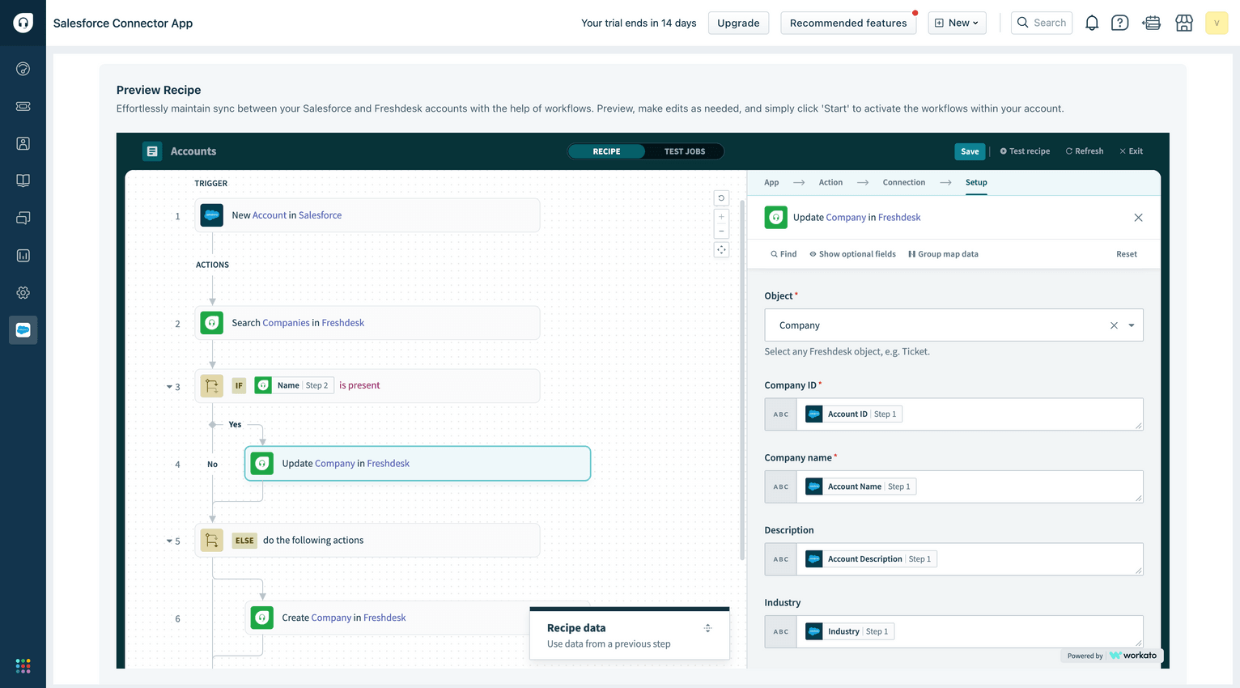Go to the Action setup step

click(x=830, y=182)
